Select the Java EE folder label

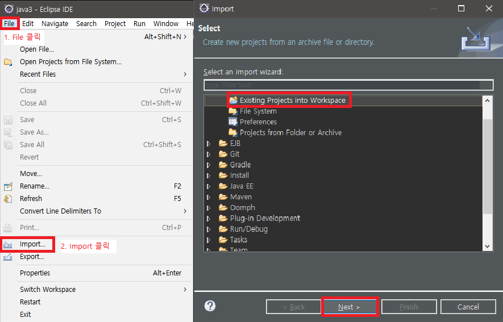click(x=242, y=186)
